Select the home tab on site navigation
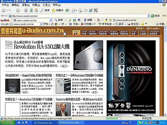Image resolution: width=167 pixels, height=125 pixels. [76, 33]
